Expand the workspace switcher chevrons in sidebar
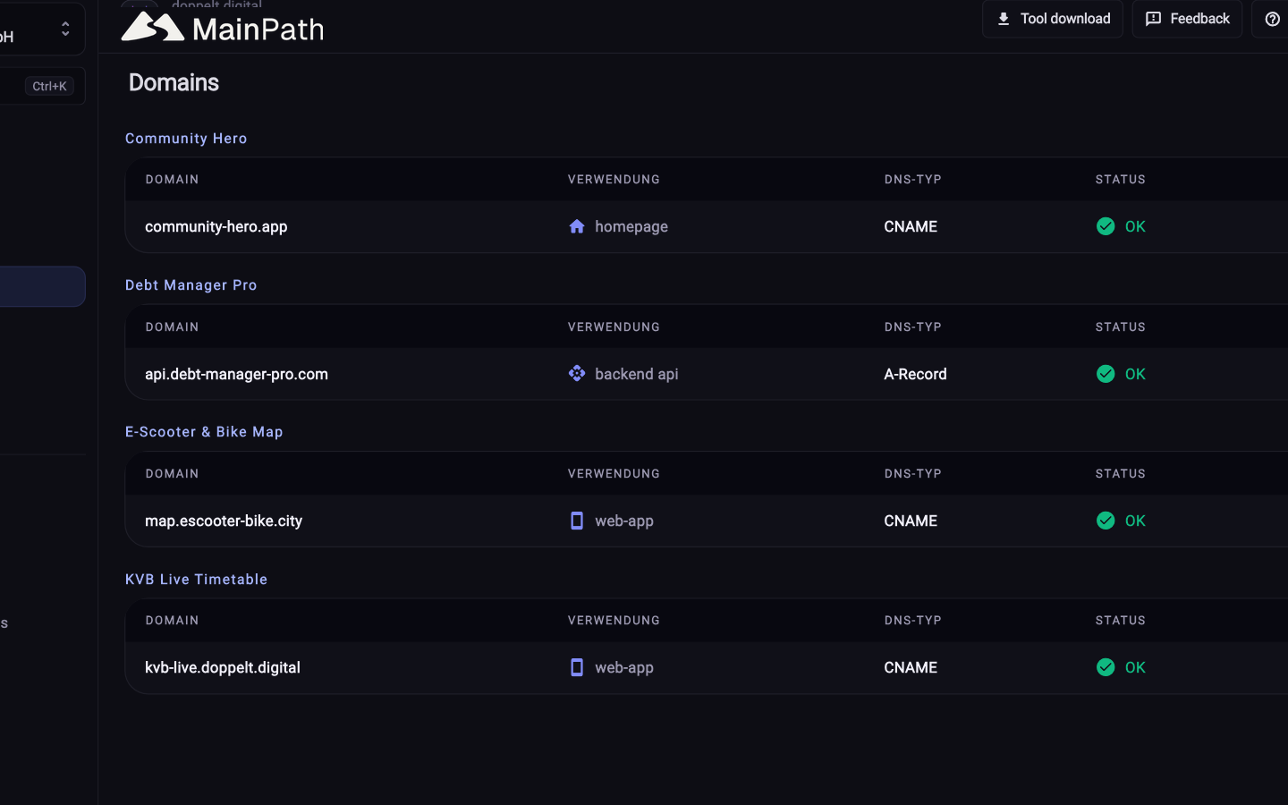Screen dimensions: 1288x805 65,29
